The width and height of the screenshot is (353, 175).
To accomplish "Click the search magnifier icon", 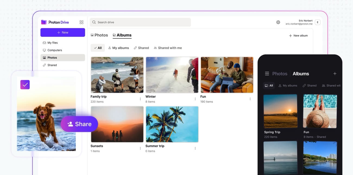I will click(x=94, y=22).
